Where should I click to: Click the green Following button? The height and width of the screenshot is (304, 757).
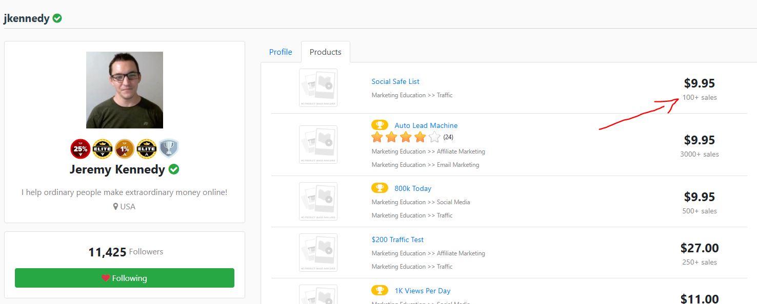pyautogui.click(x=125, y=278)
